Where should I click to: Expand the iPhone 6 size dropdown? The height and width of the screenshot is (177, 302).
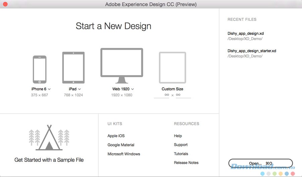coord(49,89)
